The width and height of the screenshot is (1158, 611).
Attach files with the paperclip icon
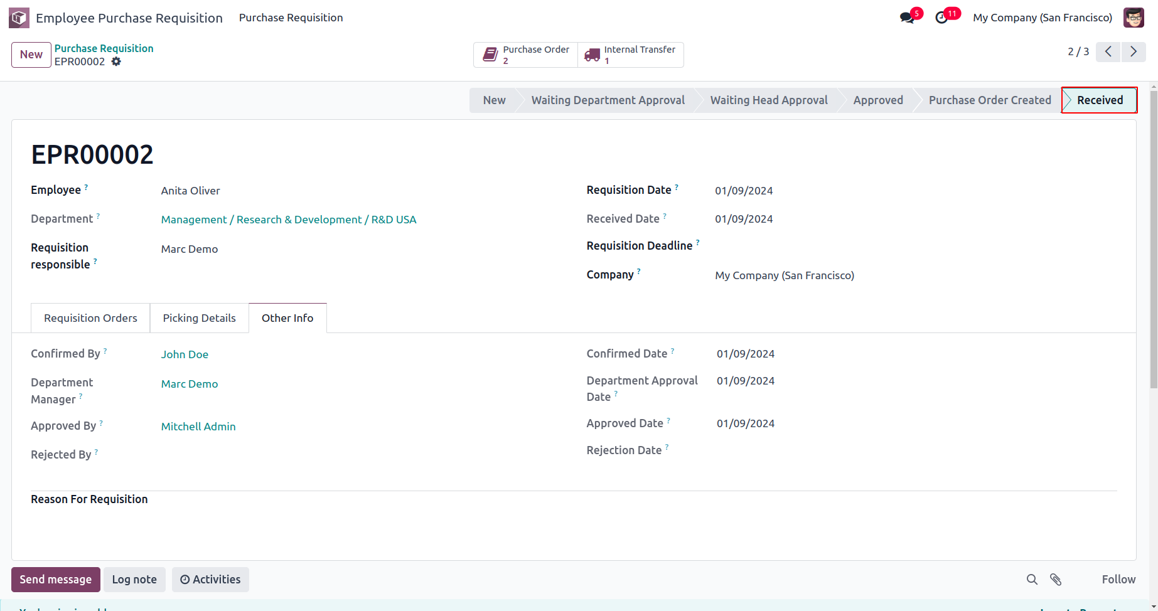pyautogui.click(x=1056, y=580)
